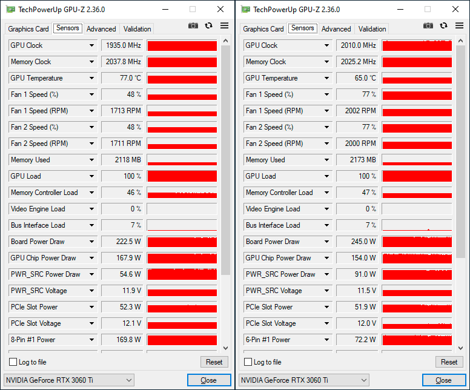The image size is (470, 390).
Task: Click the refresh icon in left window
Action: click(x=209, y=25)
